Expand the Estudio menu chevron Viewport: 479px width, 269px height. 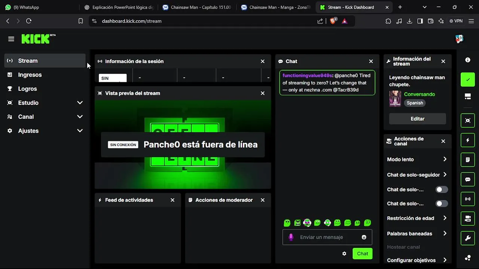[x=80, y=103]
